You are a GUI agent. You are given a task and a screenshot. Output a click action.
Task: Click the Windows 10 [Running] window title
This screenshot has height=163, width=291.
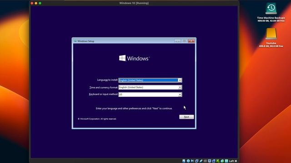coord(134,3)
